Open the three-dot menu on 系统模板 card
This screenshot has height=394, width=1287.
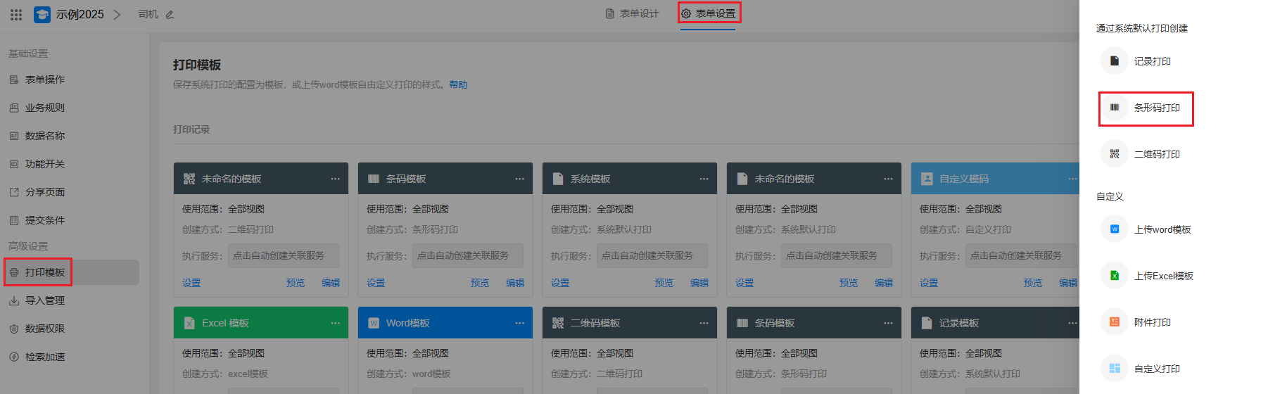point(704,179)
